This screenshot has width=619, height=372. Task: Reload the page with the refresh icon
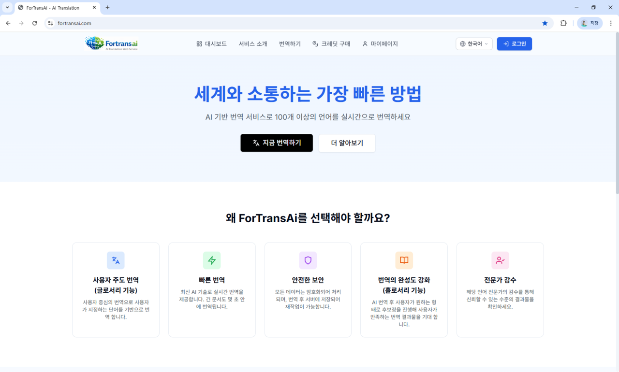click(34, 23)
